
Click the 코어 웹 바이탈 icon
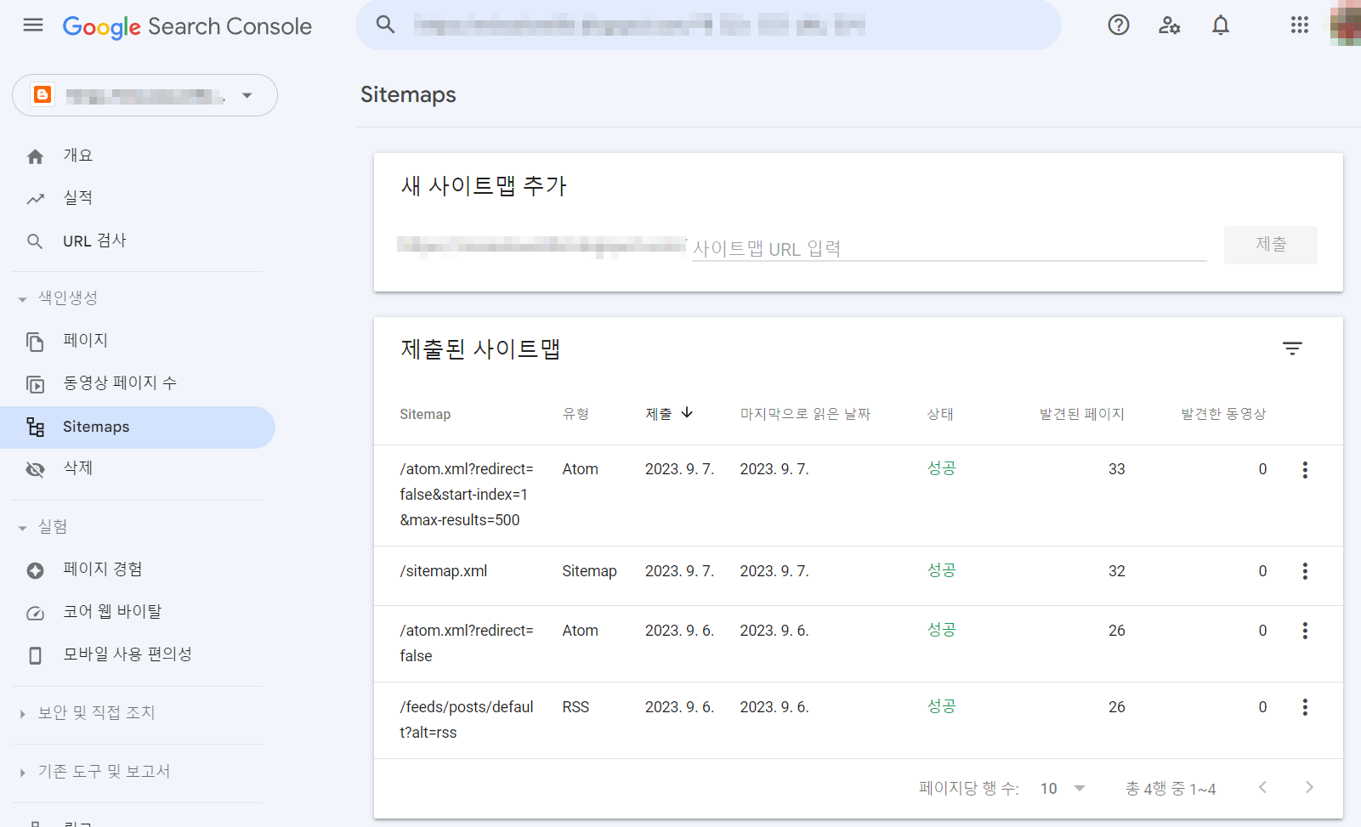coord(35,611)
